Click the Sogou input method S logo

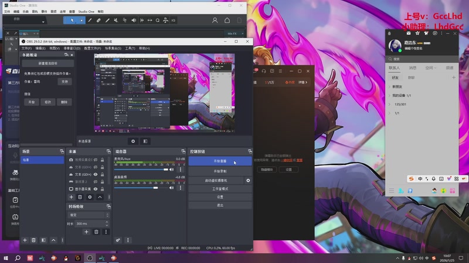coord(412,179)
